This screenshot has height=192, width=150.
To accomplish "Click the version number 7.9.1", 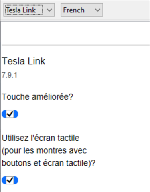I will coord(10,75).
